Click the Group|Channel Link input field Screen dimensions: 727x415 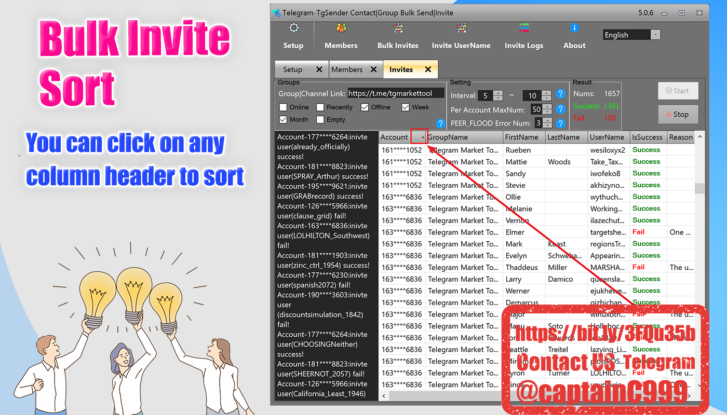(x=396, y=93)
